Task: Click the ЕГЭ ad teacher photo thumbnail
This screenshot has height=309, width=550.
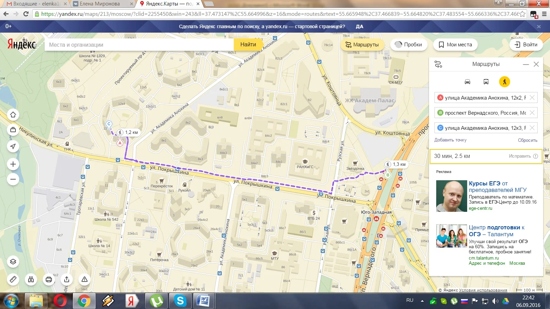Action: 452,196
